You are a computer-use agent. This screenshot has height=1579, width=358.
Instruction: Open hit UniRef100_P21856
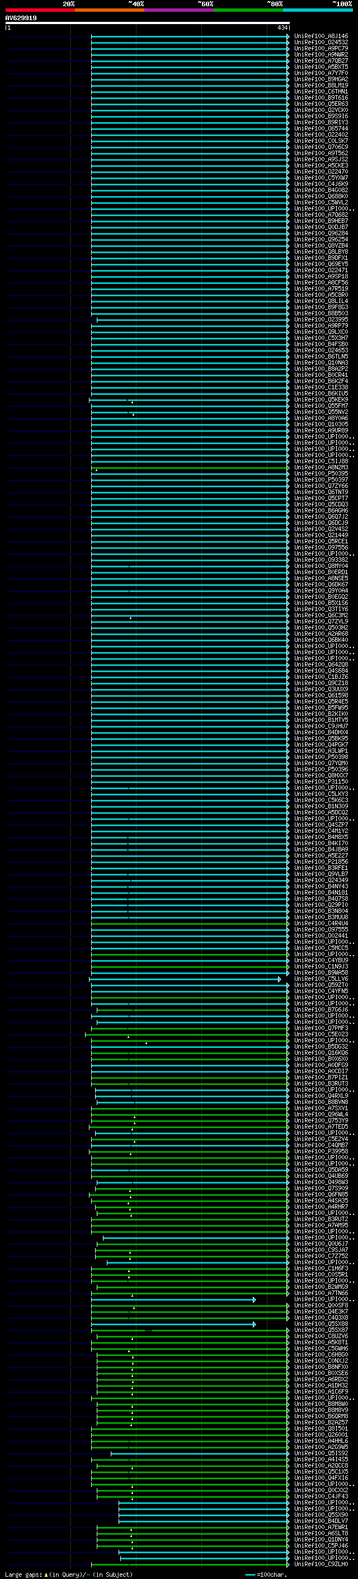tap(321, 862)
